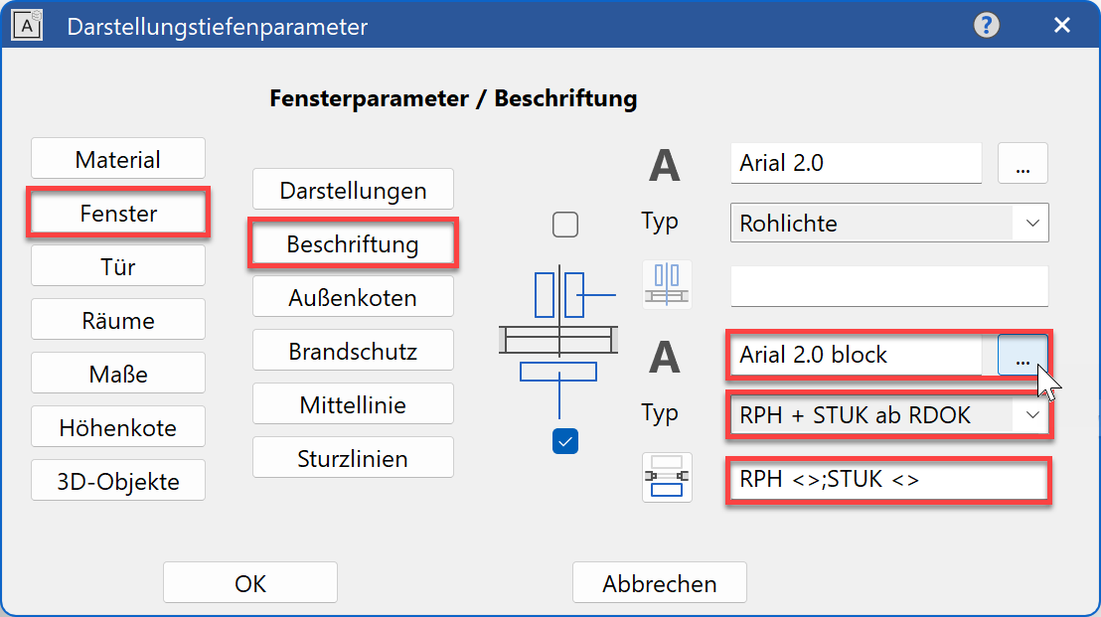Viewport: 1101px width, 617px height.
Task: Open font browser via '...' next to Arial 2.0
Action: pyautogui.click(x=1022, y=163)
